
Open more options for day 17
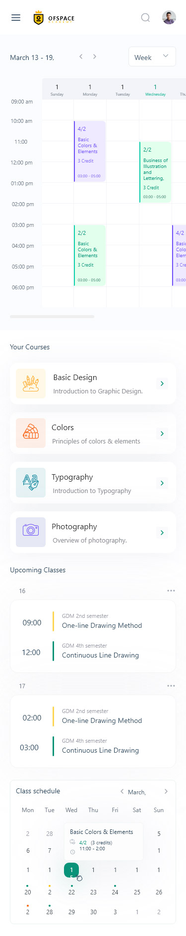[x=171, y=686]
